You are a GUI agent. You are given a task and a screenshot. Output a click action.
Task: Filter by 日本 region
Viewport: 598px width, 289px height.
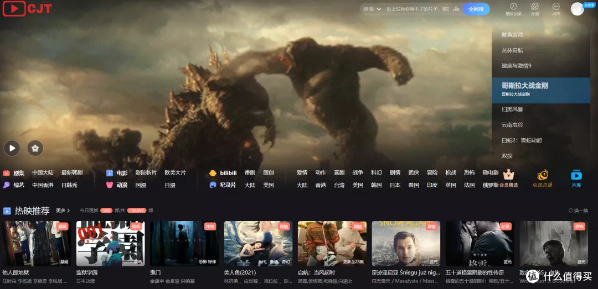[395, 185]
